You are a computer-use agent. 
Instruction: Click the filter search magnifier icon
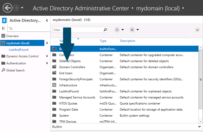(105, 30)
